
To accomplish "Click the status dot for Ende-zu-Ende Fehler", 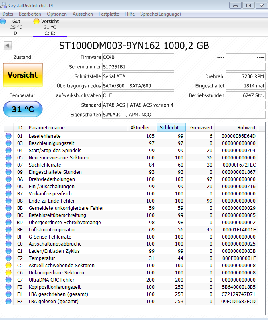I will (x=8, y=201).
